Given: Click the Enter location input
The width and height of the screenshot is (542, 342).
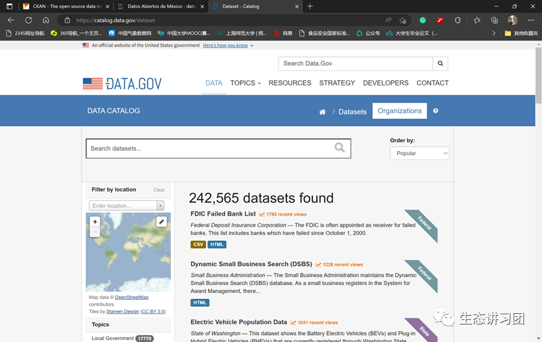Looking at the screenshot, I should click(x=123, y=205).
